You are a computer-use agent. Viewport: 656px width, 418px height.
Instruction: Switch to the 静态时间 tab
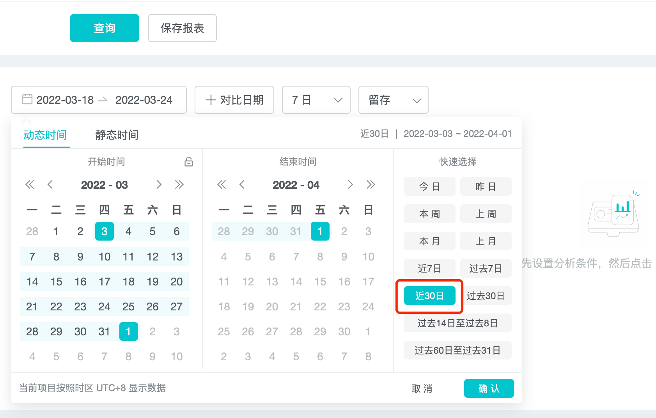[x=117, y=135]
